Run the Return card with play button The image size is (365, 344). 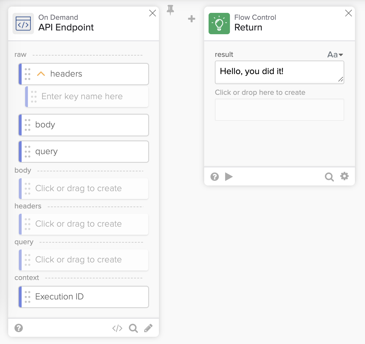[x=229, y=177]
